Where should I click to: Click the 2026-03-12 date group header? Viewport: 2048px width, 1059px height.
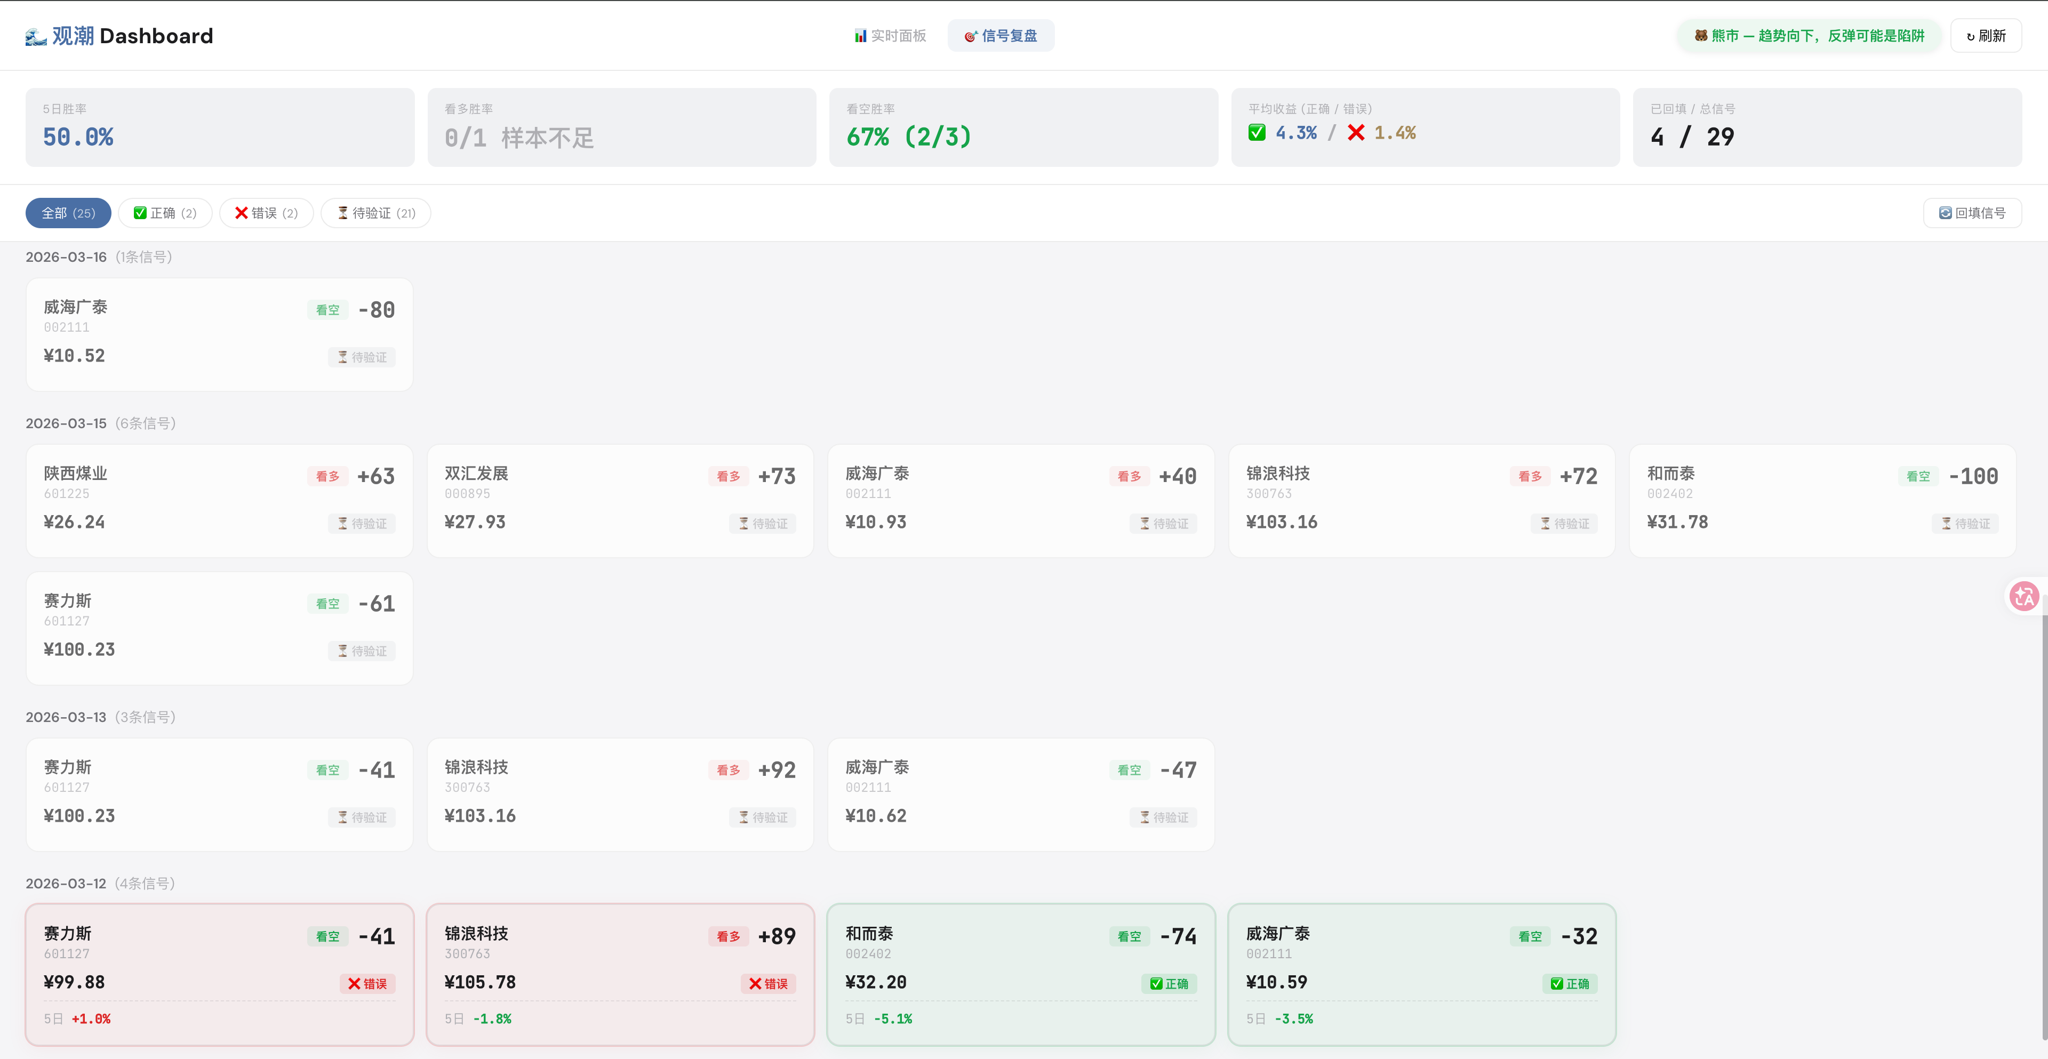click(x=100, y=883)
